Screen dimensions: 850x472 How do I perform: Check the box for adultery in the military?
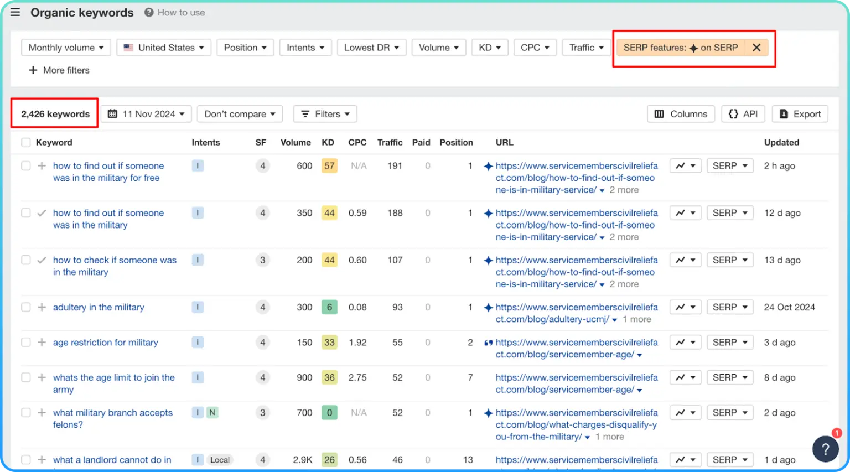(26, 307)
